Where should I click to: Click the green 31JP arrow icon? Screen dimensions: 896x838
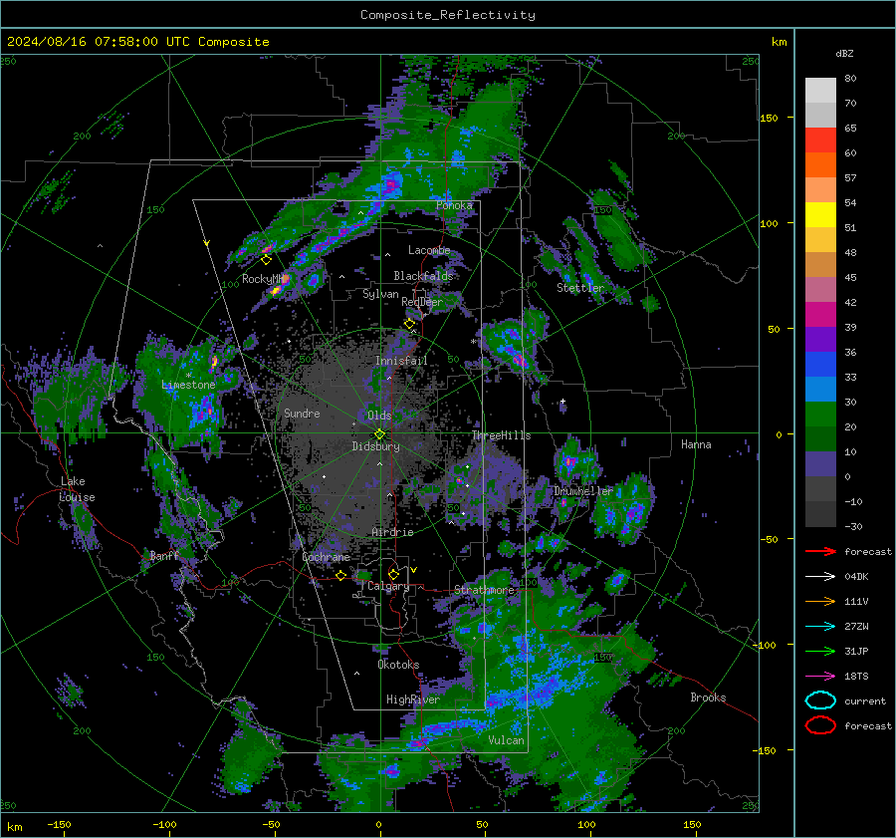click(820, 651)
